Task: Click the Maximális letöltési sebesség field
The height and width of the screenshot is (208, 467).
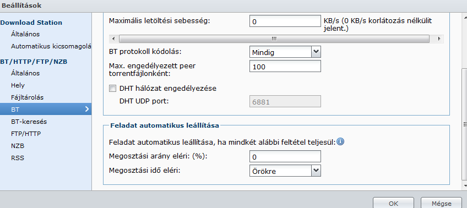Action: [285, 21]
